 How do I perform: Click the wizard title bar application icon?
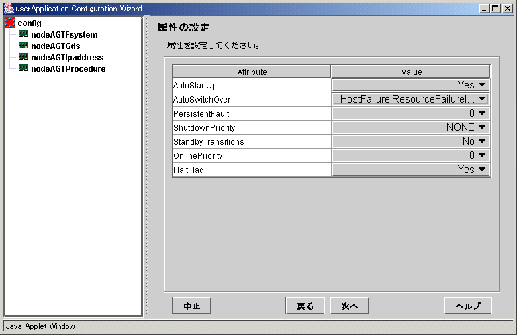pyautogui.click(x=8, y=8)
